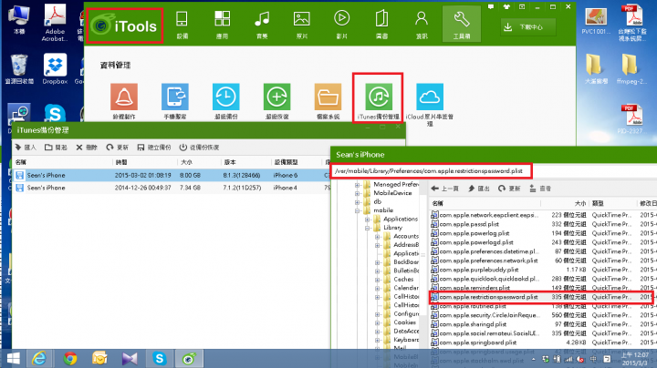
Task: Open the phone migration tool icon
Action: click(x=175, y=101)
